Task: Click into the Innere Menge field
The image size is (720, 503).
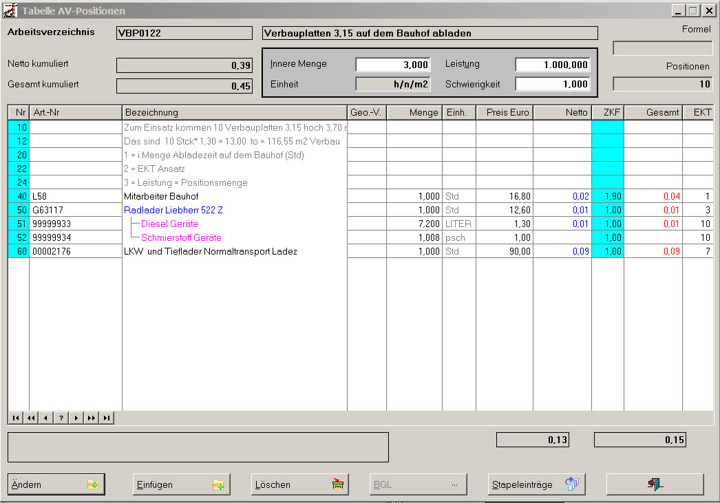Action: (392, 65)
